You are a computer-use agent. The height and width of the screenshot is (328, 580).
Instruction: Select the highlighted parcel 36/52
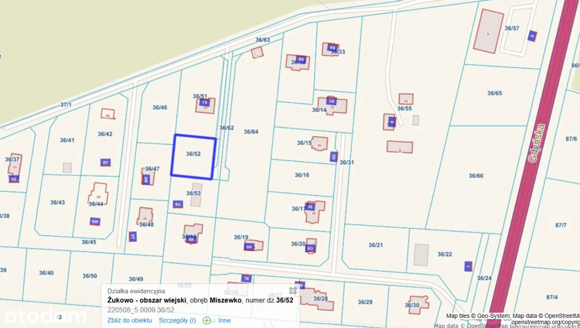coord(193,157)
